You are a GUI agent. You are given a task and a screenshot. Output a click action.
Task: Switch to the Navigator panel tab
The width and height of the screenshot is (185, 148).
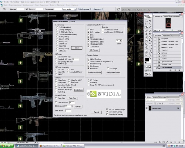(x=159, y=16)
